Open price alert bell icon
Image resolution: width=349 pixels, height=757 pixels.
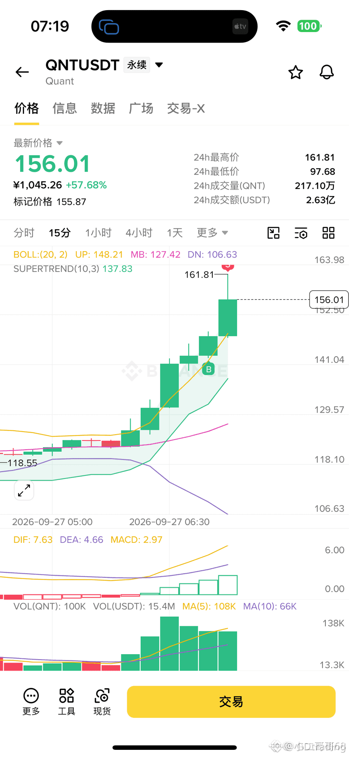coord(327,72)
